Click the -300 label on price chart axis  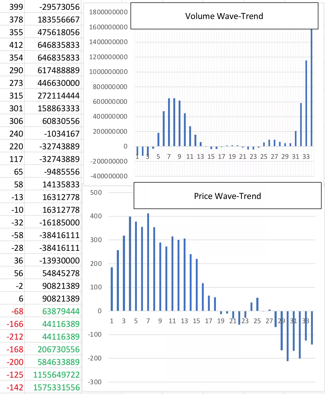point(95,382)
